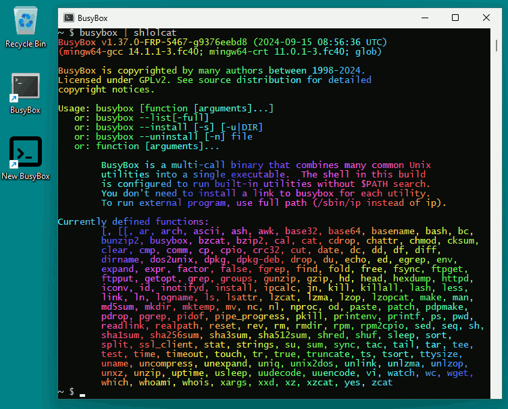The image size is (508, 409).
Task: Click the "GPLv2" license text
Action: pos(154,80)
